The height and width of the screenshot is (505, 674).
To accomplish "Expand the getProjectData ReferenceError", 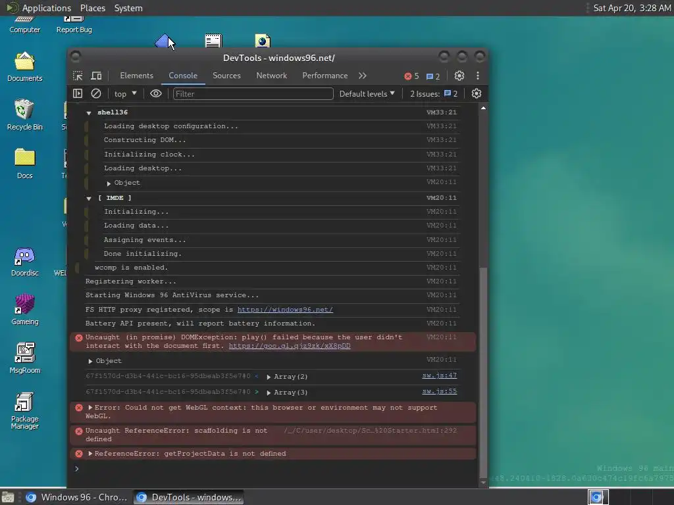I will tap(90, 454).
